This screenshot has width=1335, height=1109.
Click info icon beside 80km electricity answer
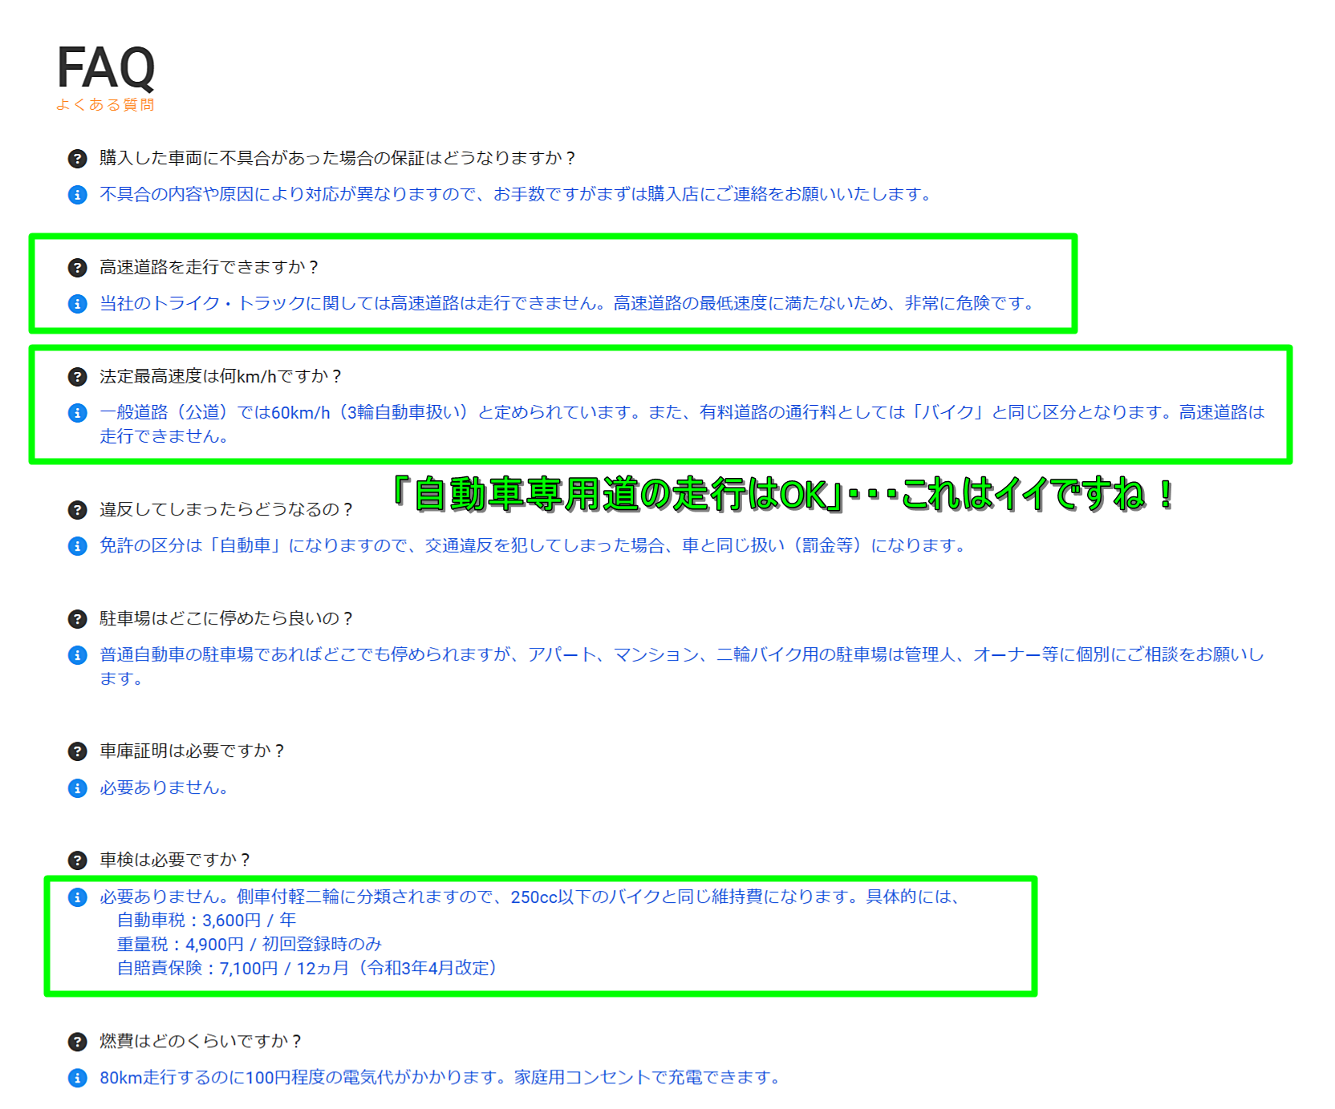point(77,1078)
